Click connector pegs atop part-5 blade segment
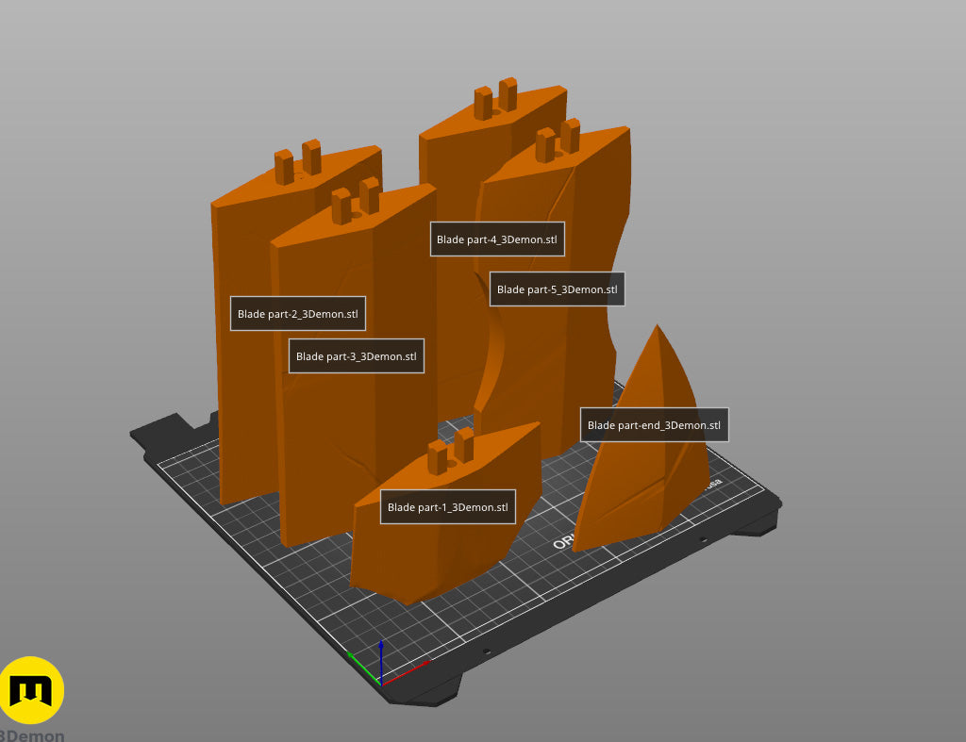This screenshot has height=742, width=966. 558,140
